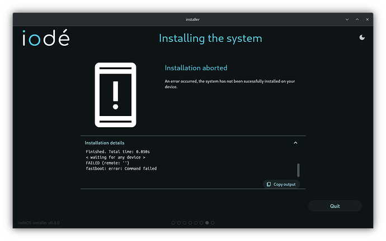Select the first step indicator dot
386x241 pixels.
(173, 223)
